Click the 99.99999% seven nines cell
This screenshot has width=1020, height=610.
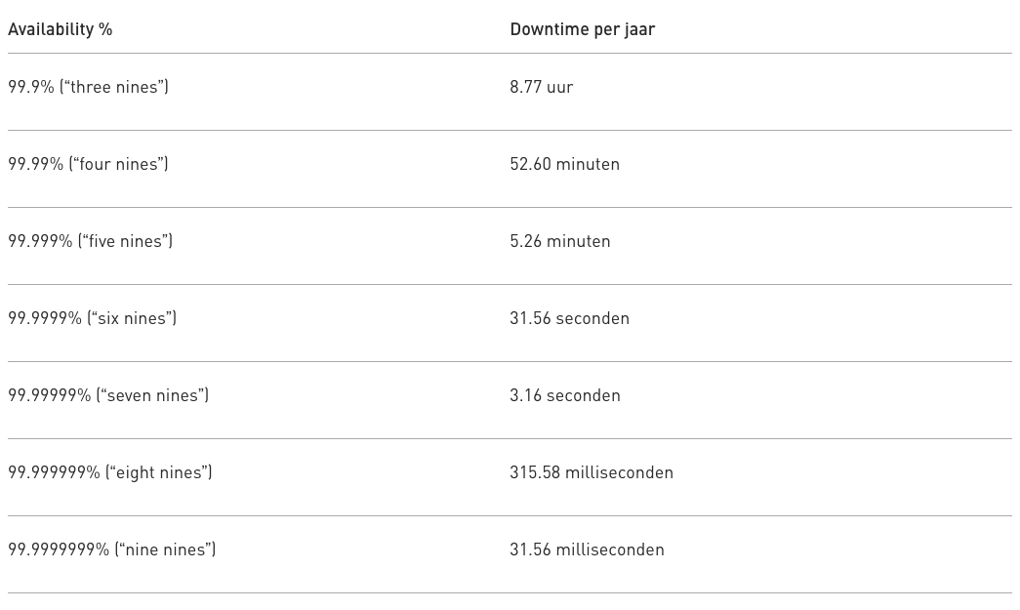(x=108, y=395)
